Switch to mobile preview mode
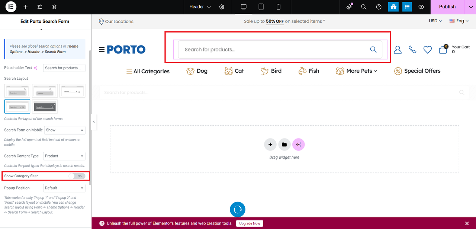This screenshot has width=476, height=229. coord(278,7)
